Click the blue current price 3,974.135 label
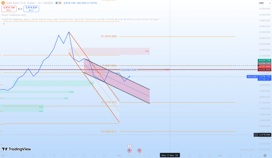272x158 pixels. [265, 77]
